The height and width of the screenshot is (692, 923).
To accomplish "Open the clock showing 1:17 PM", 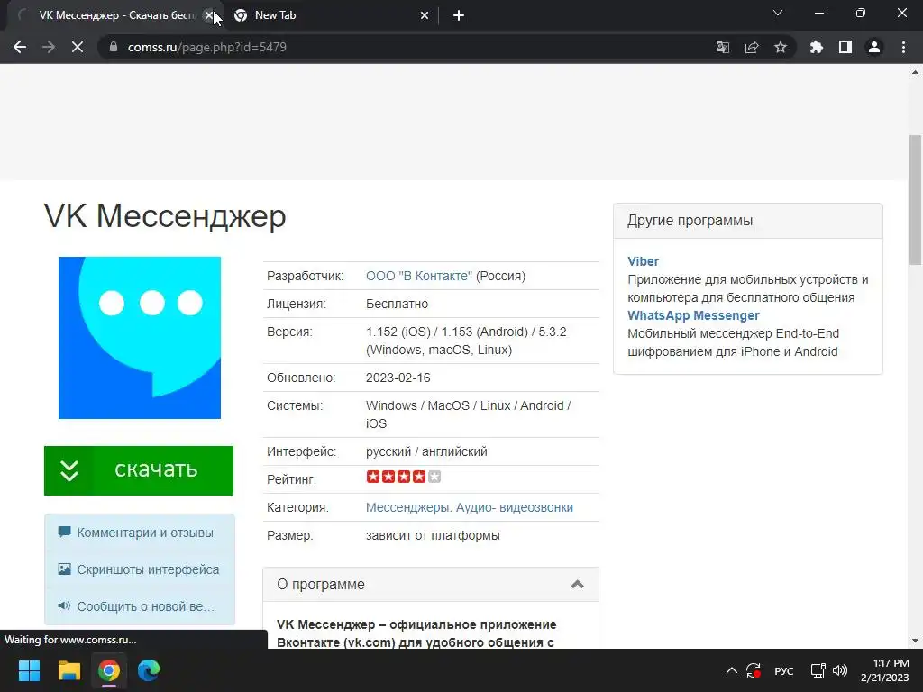I will (885, 670).
